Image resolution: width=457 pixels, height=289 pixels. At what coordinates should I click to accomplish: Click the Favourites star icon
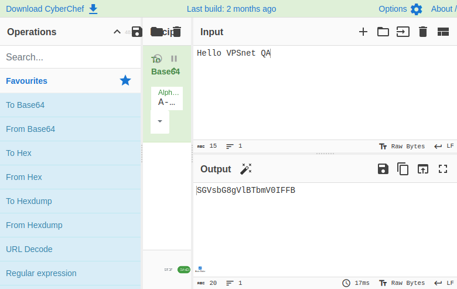125,80
